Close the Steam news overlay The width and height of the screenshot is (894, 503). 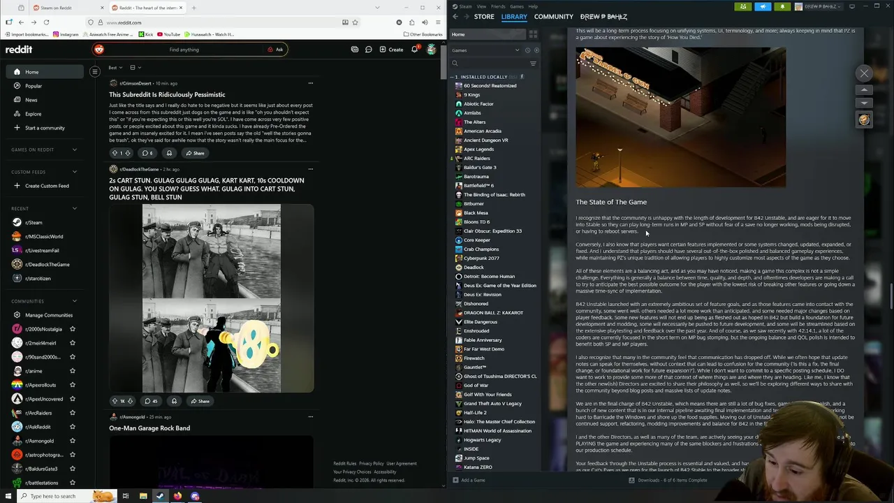point(864,73)
